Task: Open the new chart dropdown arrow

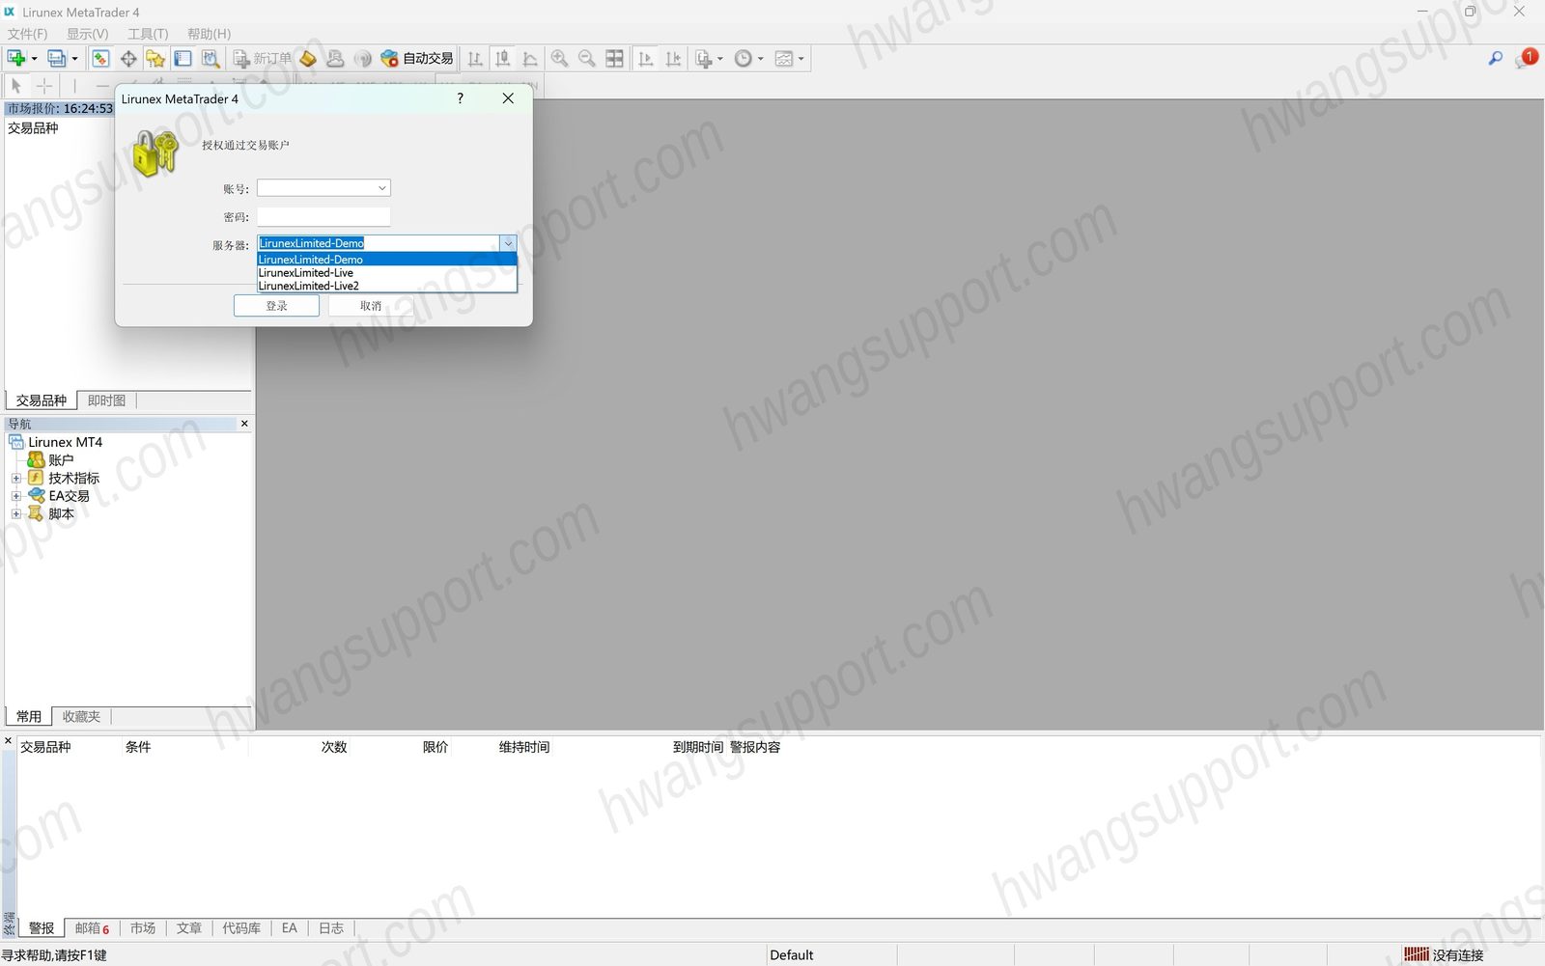Action: 35,59
